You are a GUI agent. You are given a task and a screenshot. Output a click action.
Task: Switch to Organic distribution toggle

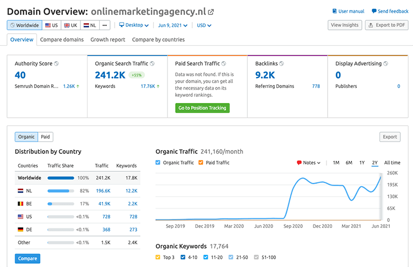(26, 137)
